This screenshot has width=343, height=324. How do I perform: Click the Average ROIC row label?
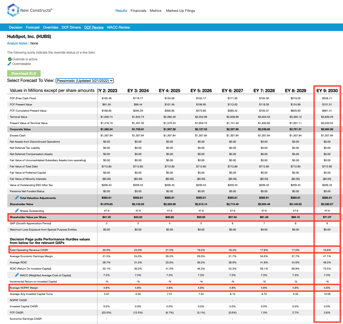click(x=19, y=263)
